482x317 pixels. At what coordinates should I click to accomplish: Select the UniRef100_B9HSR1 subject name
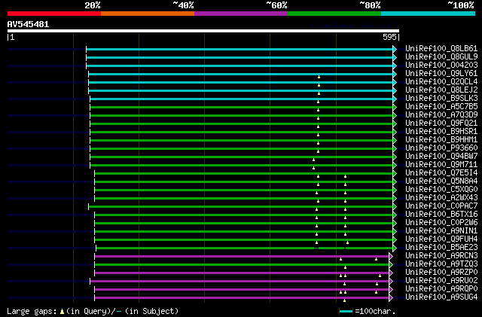[441, 132]
